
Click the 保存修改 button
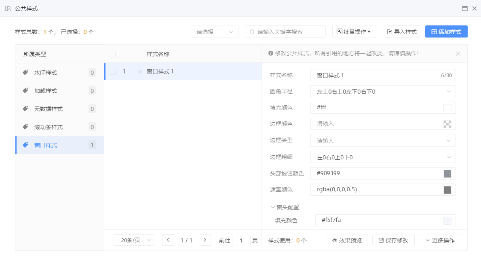pyautogui.click(x=393, y=240)
